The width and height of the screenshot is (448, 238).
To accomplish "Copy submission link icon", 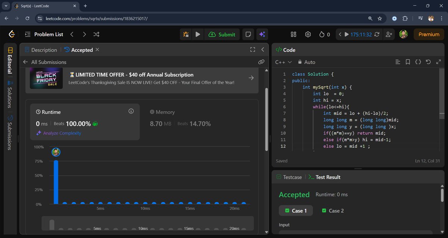I will (x=261, y=62).
